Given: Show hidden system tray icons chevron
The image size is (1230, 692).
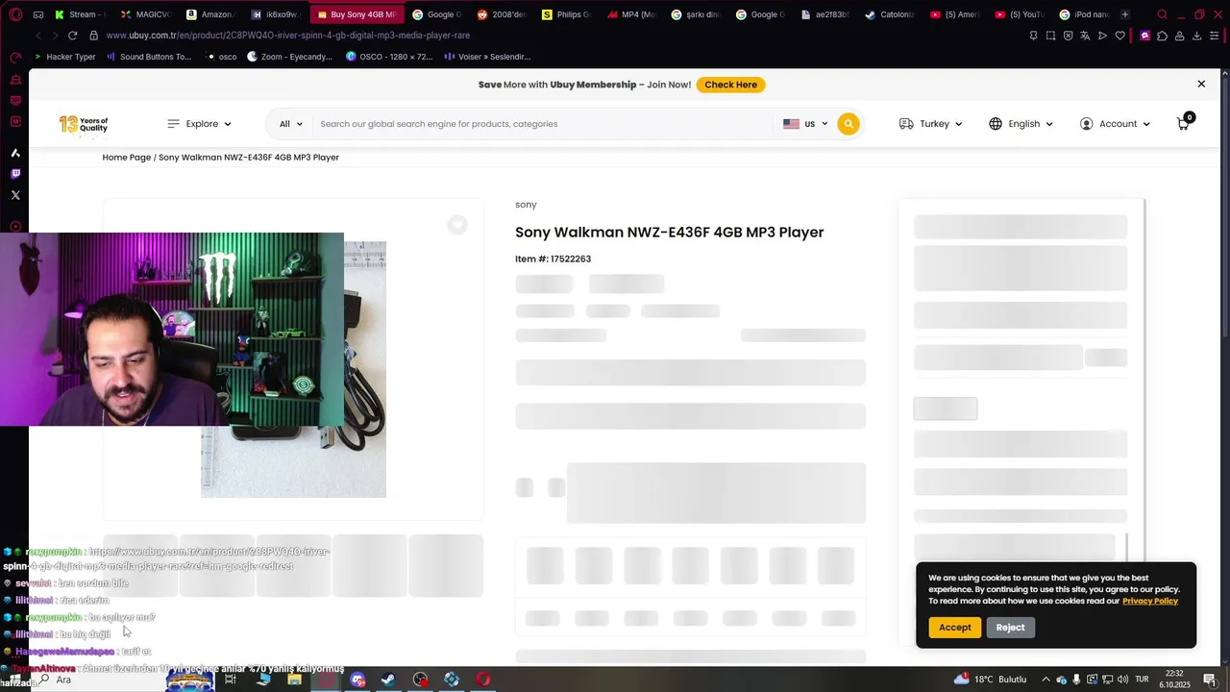Looking at the screenshot, I should [x=1046, y=680].
